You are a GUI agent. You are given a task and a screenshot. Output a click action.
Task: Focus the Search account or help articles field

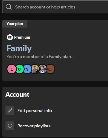point(55,7)
